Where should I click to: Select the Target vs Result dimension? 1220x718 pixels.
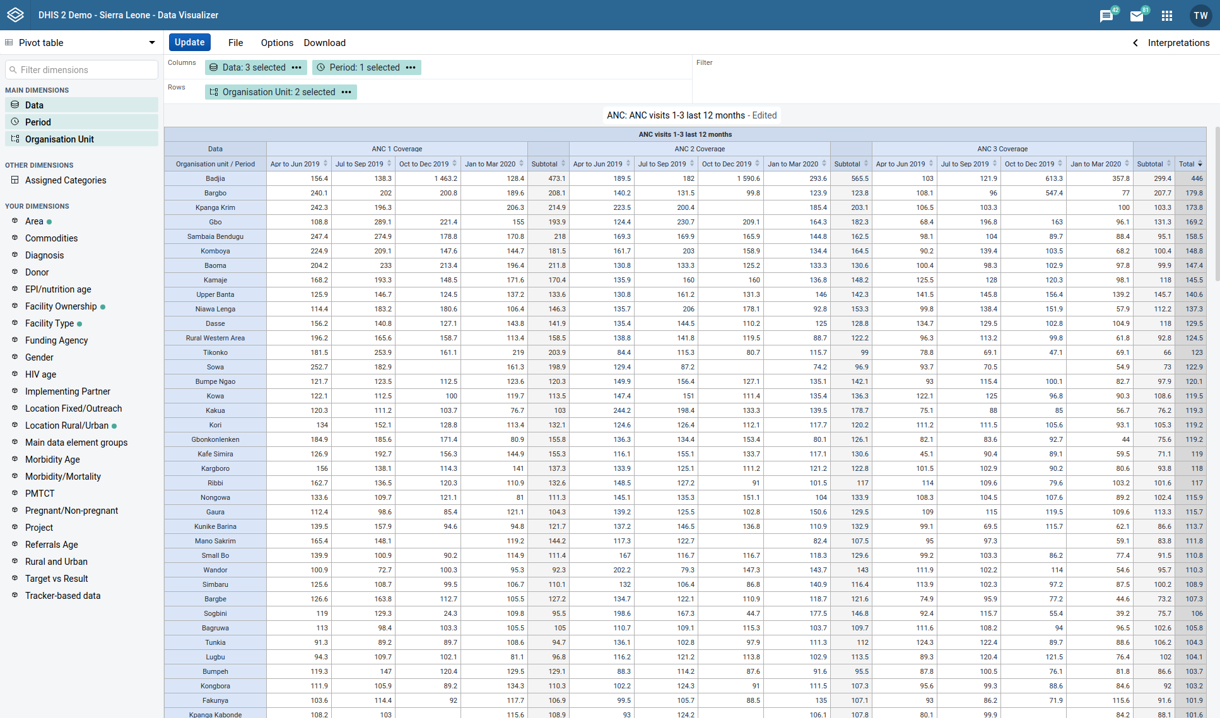pos(57,579)
